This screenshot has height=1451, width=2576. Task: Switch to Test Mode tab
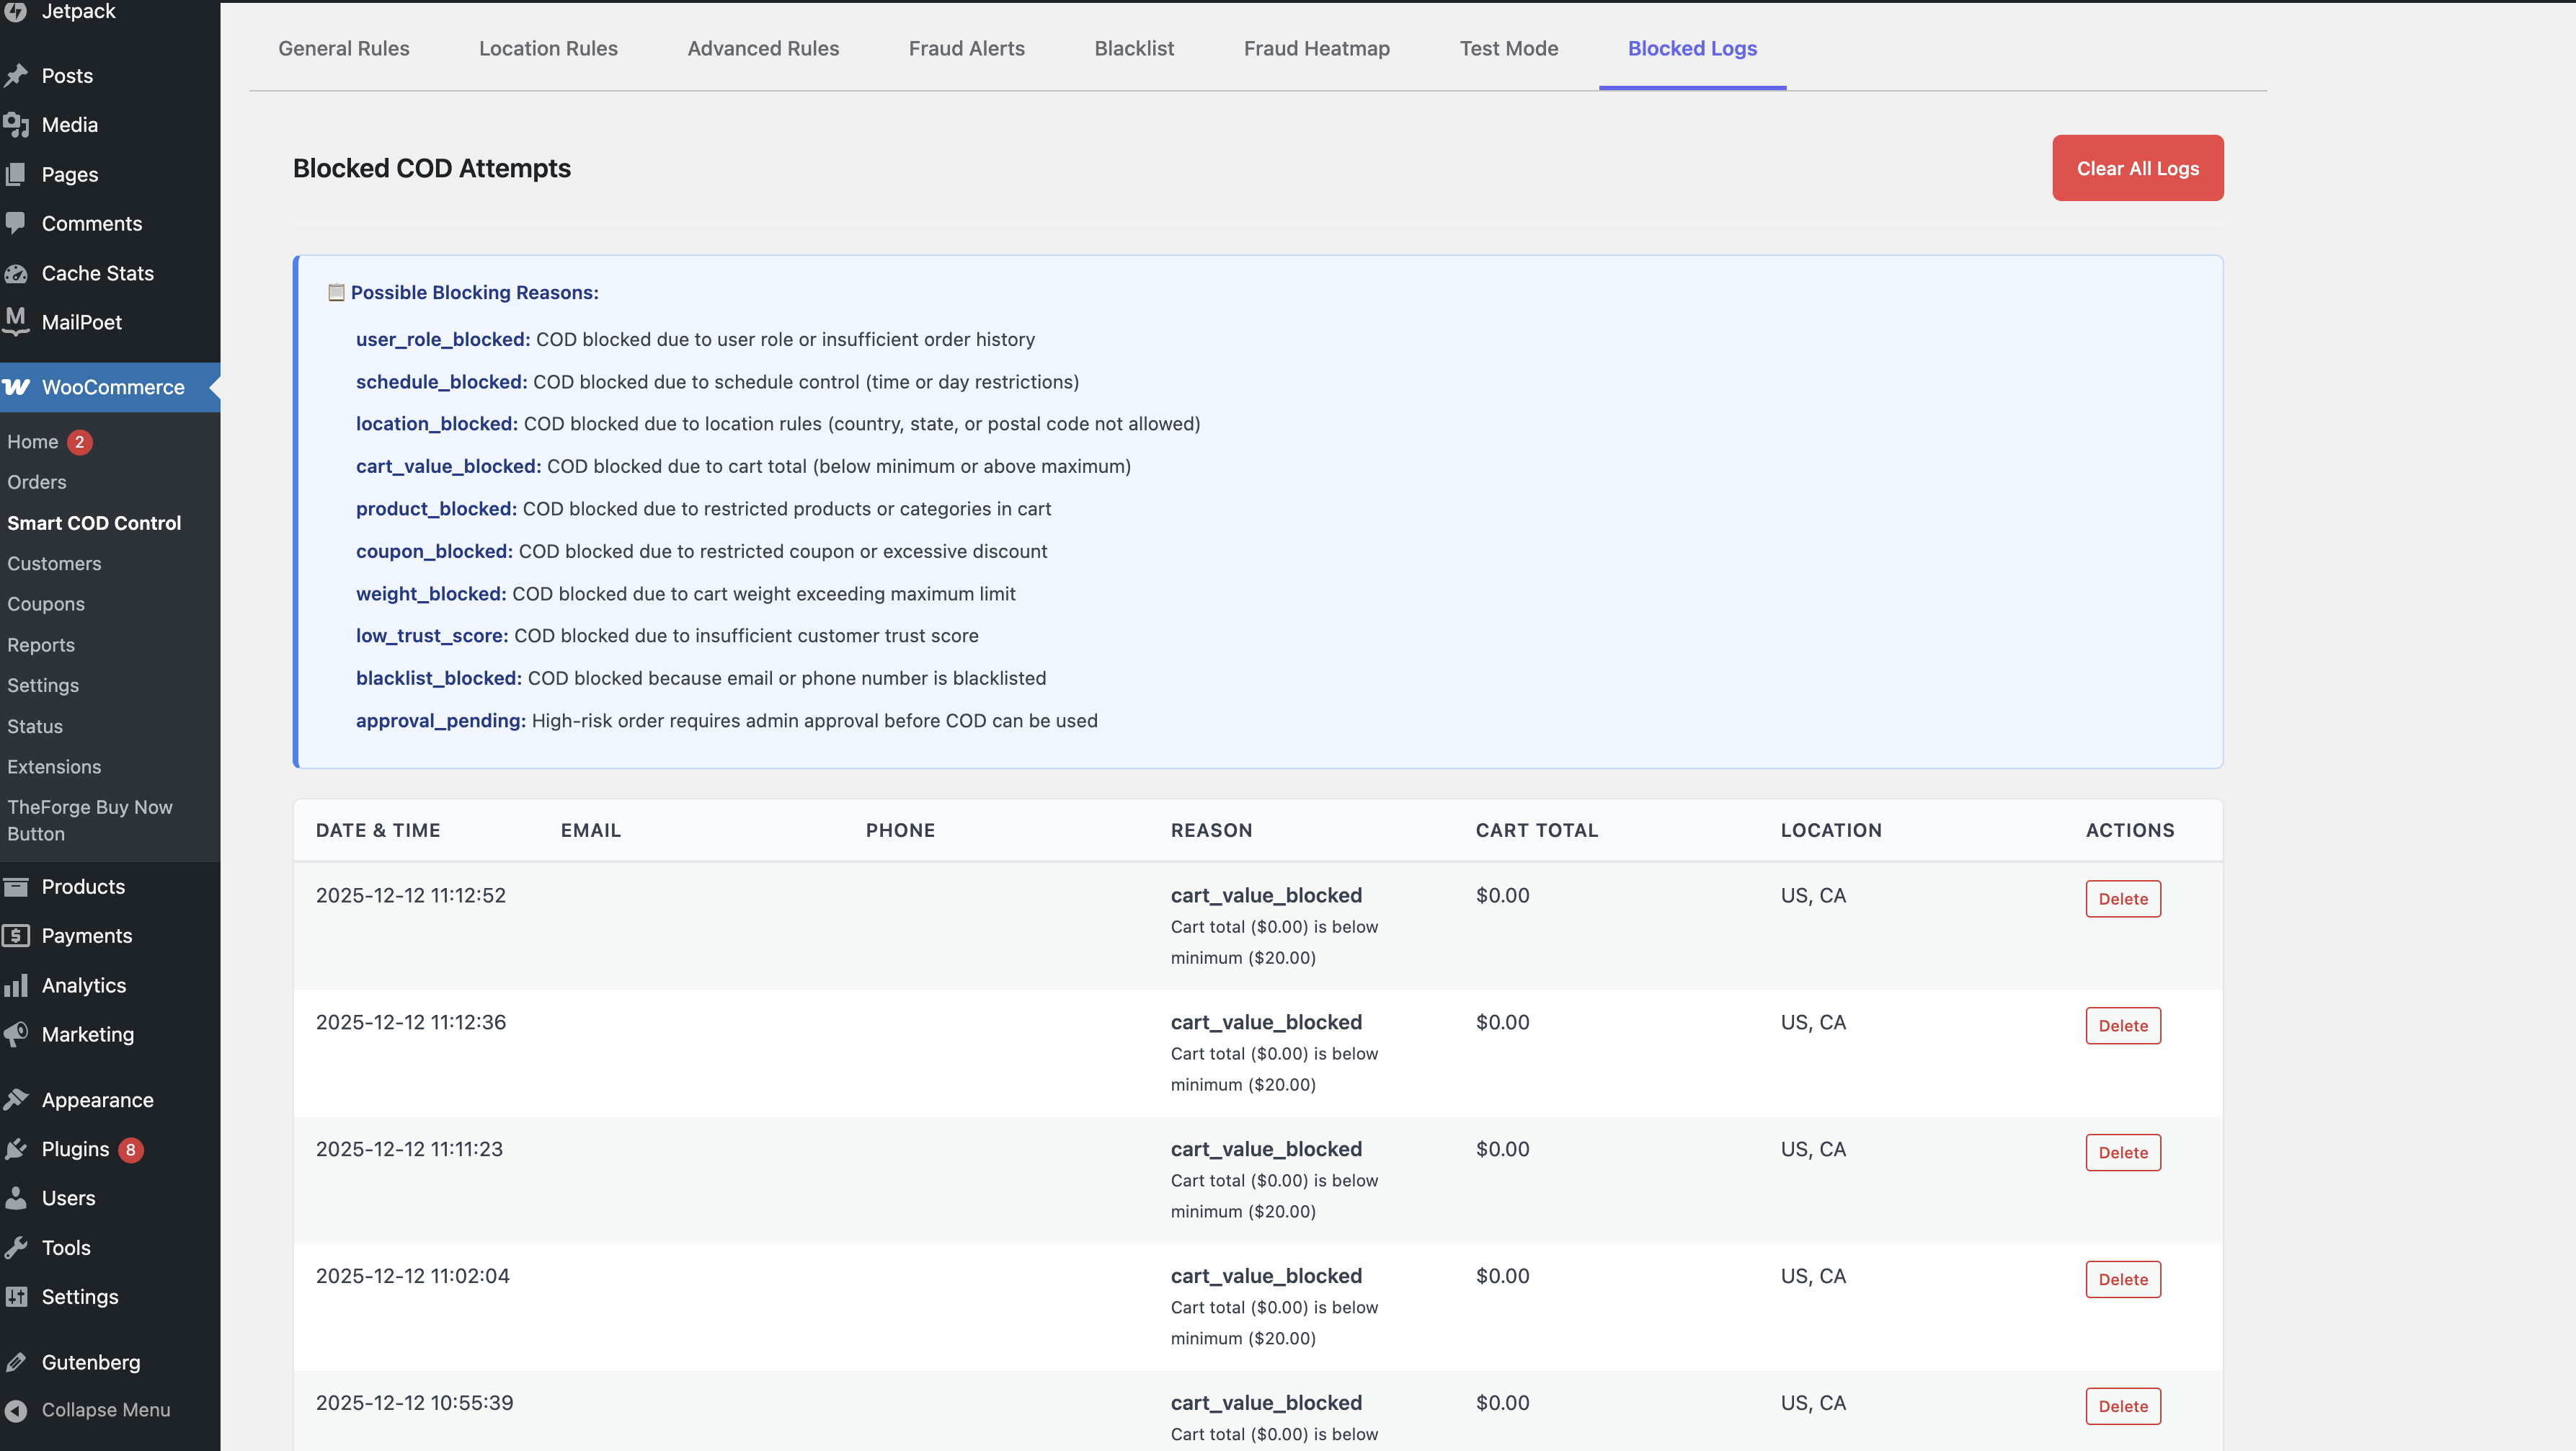pyautogui.click(x=1508, y=48)
